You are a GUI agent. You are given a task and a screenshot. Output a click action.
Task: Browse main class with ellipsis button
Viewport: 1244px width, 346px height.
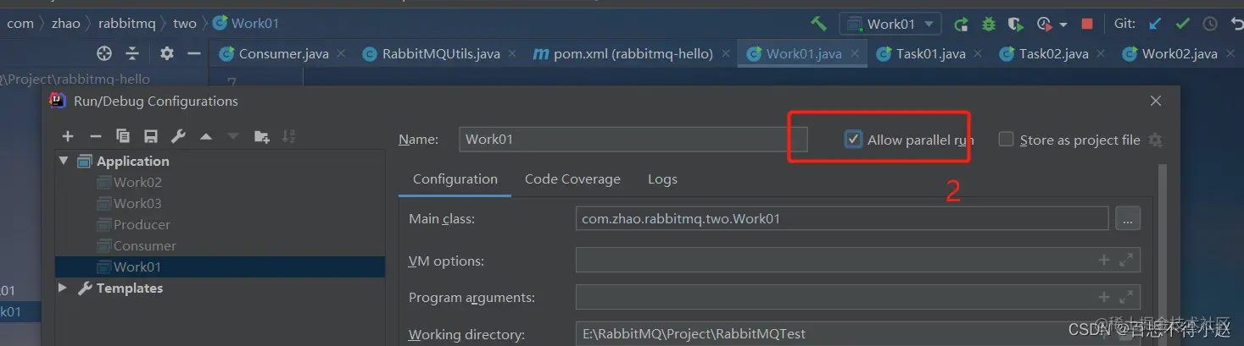point(1128,218)
